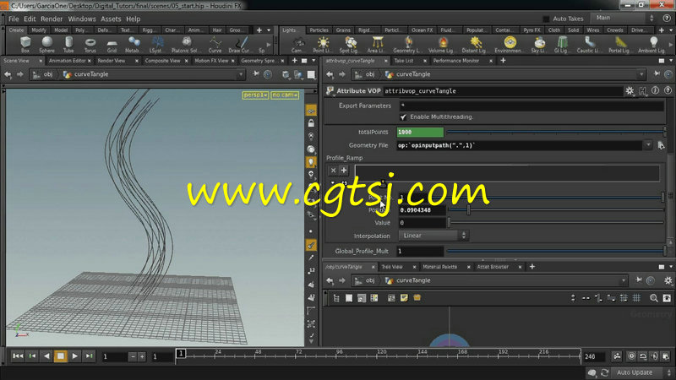This screenshot has width=676, height=380.
Task: Adjust the Global_Profile_Mult slider
Action: (557, 251)
